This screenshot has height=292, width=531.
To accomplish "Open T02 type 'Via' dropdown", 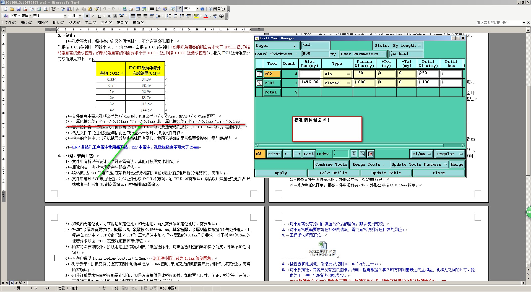I will [337, 74].
